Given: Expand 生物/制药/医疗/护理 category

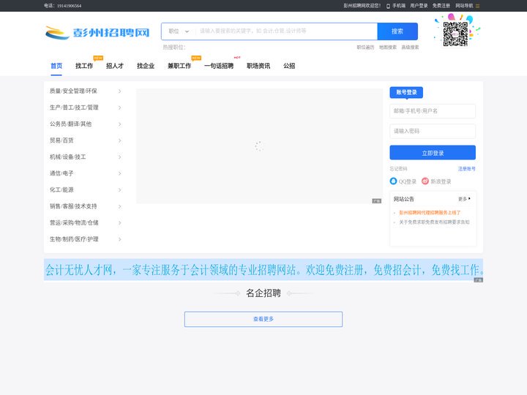Looking at the screenshot, I should pos(86,239).
